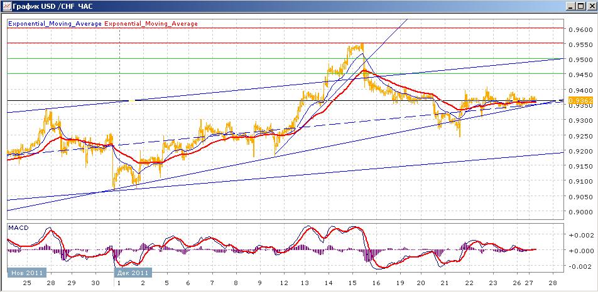Select the blue Exponential_Moving_Average legend label
This screenshot has width=598, height=292.
(55, 24)
